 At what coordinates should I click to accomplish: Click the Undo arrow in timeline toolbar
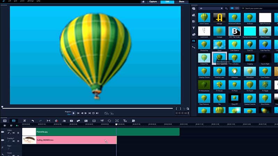[x=33, y=121]
